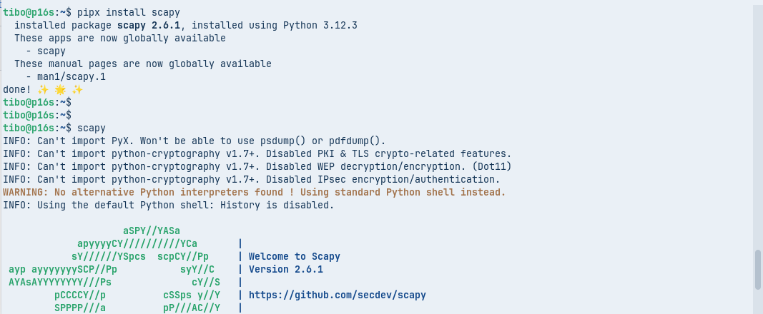Click the sparkle emojis after 'done!'
This screenshot has width=763, height=314.
[43, 90]
